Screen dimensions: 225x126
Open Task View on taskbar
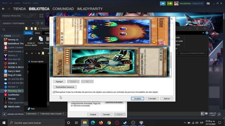tap(76, 123)
